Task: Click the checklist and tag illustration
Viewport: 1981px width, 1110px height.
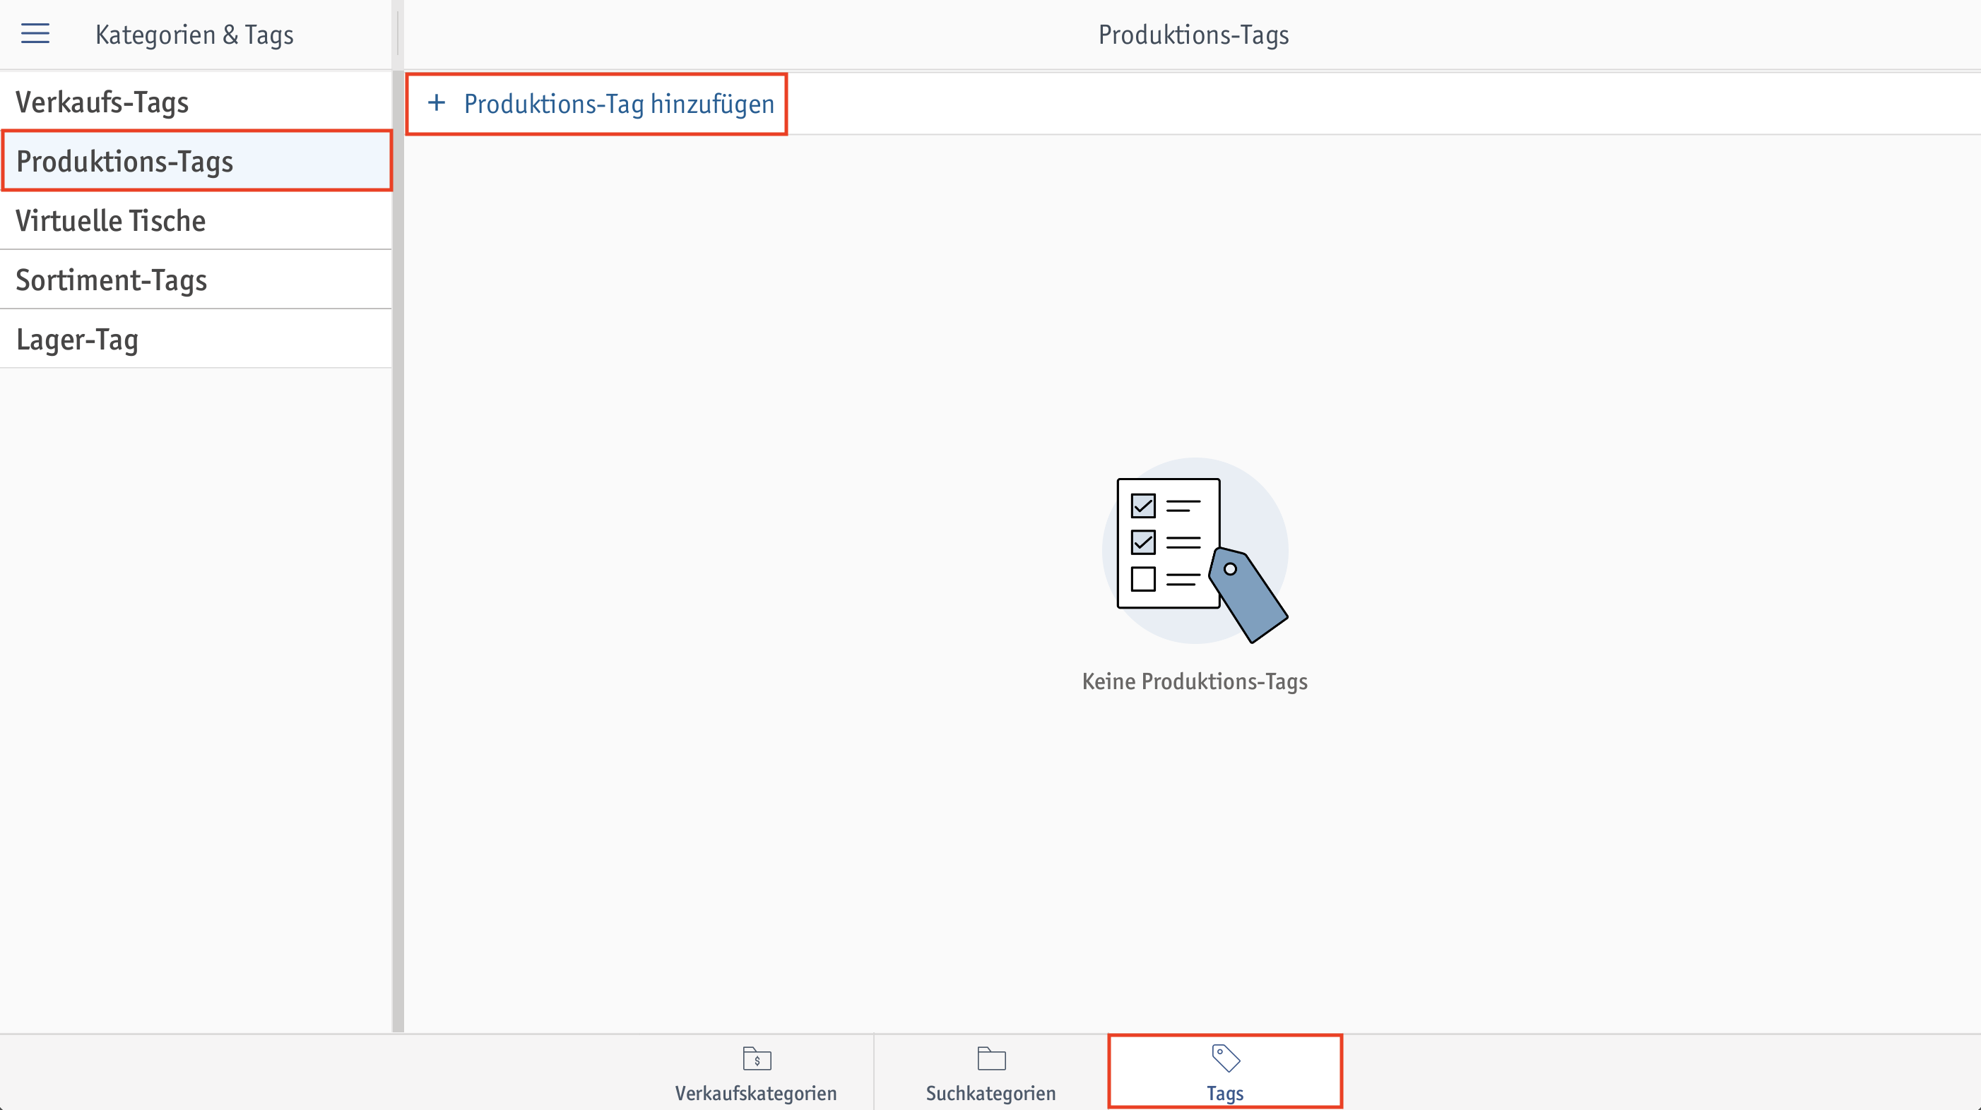Action: (x=1195, y=551)
